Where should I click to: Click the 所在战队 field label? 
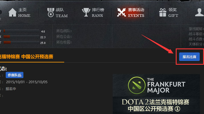[64, 31]
